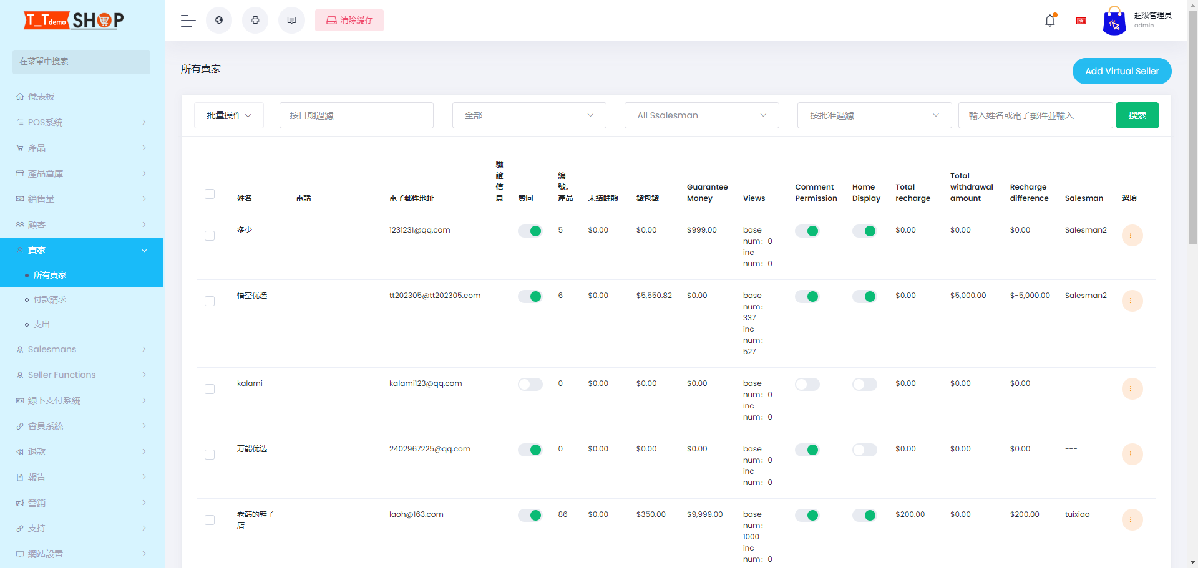This screenshot has height=568, width=1198.
Task: Open the 批量操作 bulk action dropdown
Action: point(228,115)
